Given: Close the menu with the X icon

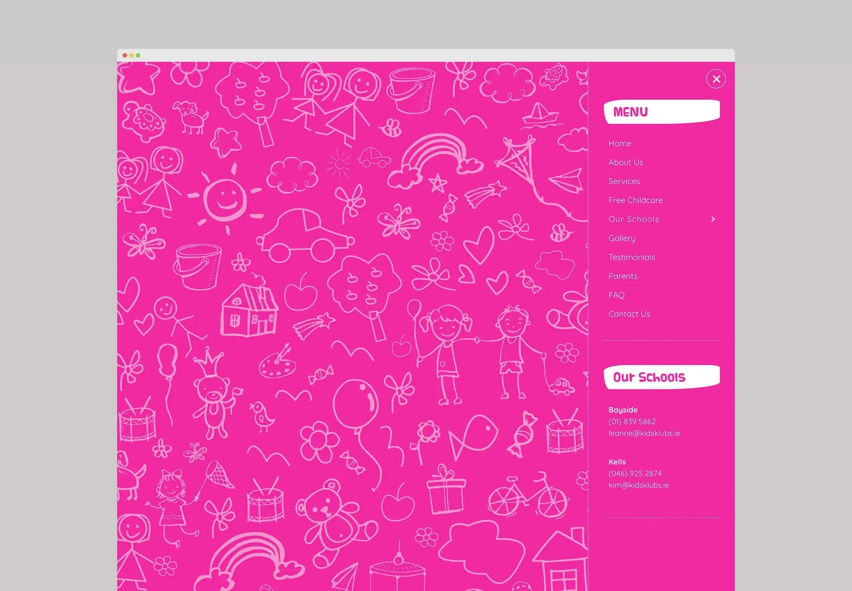Looking at the screenshot, I should pyautogui.click(x=716, y=79).
